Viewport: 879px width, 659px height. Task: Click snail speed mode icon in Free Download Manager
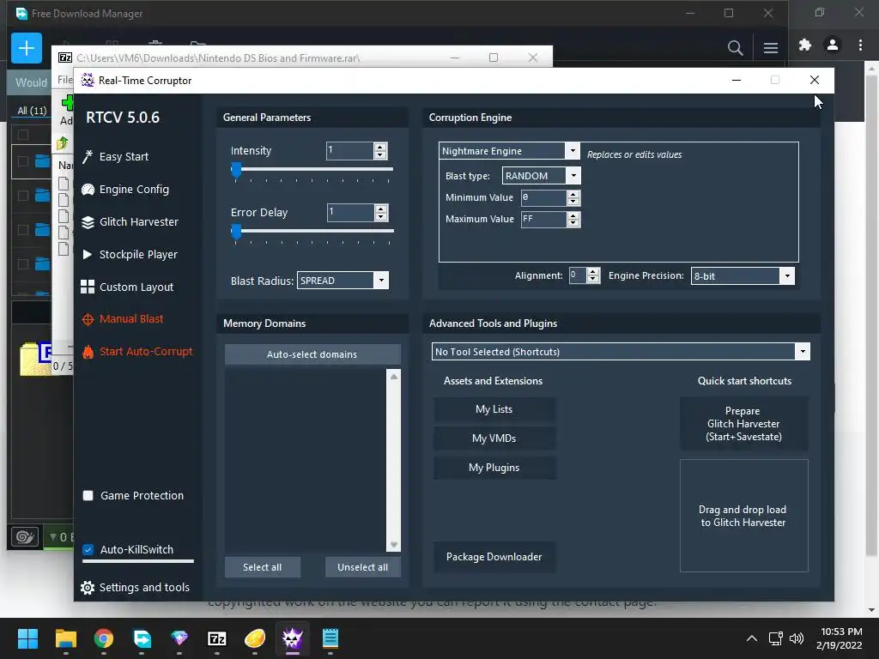25,537
